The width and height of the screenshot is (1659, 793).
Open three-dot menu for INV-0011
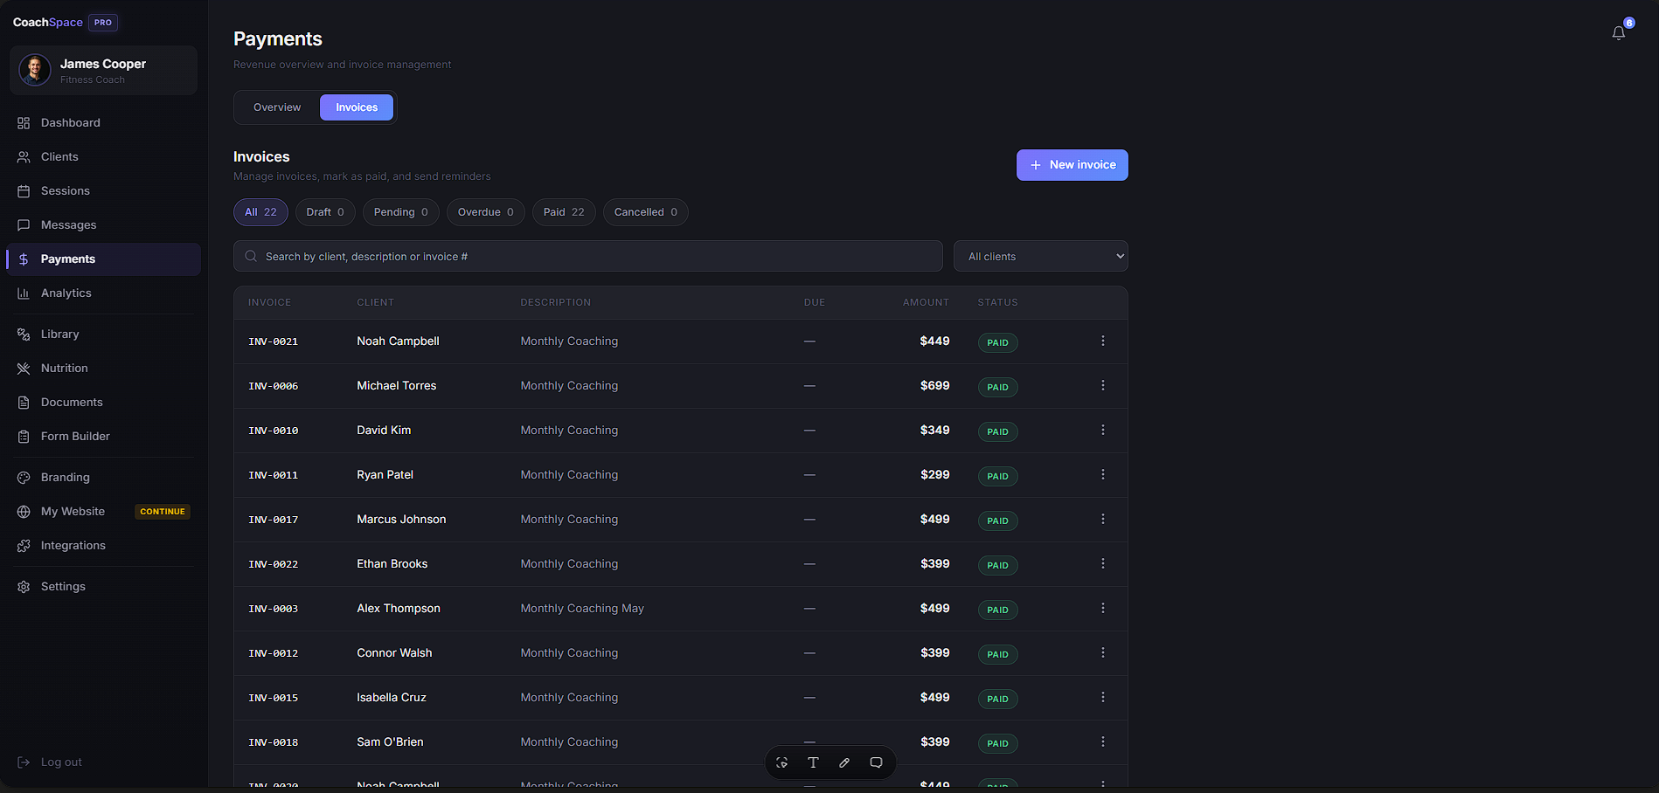(1103, 474)
